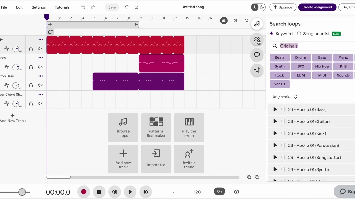Click the Stop button
This screenshot has width=355, height=199.
[99, 192]
